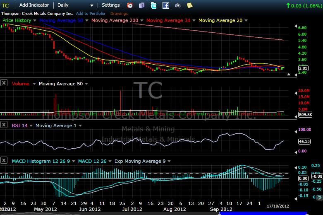Open the Volume indicator dropdown arrow
323x215 pixels.
tap(34, 84)
